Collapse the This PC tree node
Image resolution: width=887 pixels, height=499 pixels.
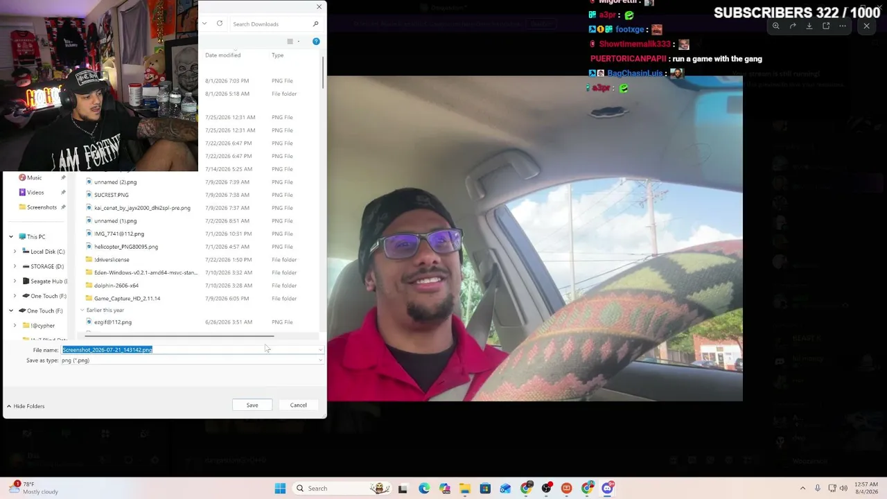point(11,237)
